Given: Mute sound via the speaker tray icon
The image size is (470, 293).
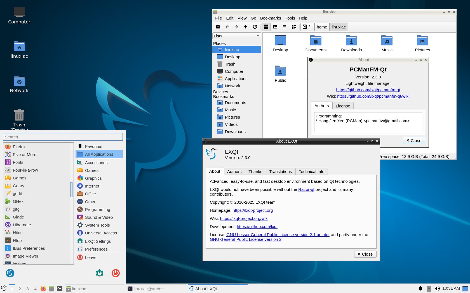Looking at the screenshot, I should point(438,289).
